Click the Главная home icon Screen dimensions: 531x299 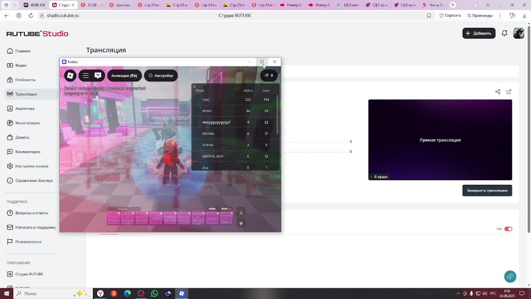point(10,51)
